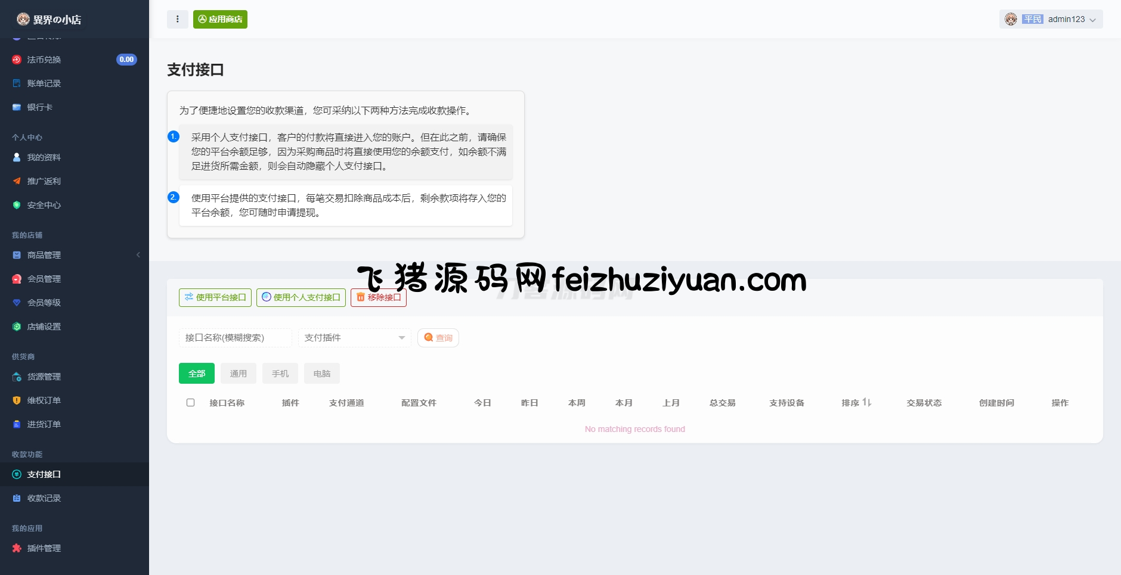This screenshot has width=1121, height=575.
Task: Click the three-dot menu icon in header
Action: pyautogui.click(x=177, y=19)
